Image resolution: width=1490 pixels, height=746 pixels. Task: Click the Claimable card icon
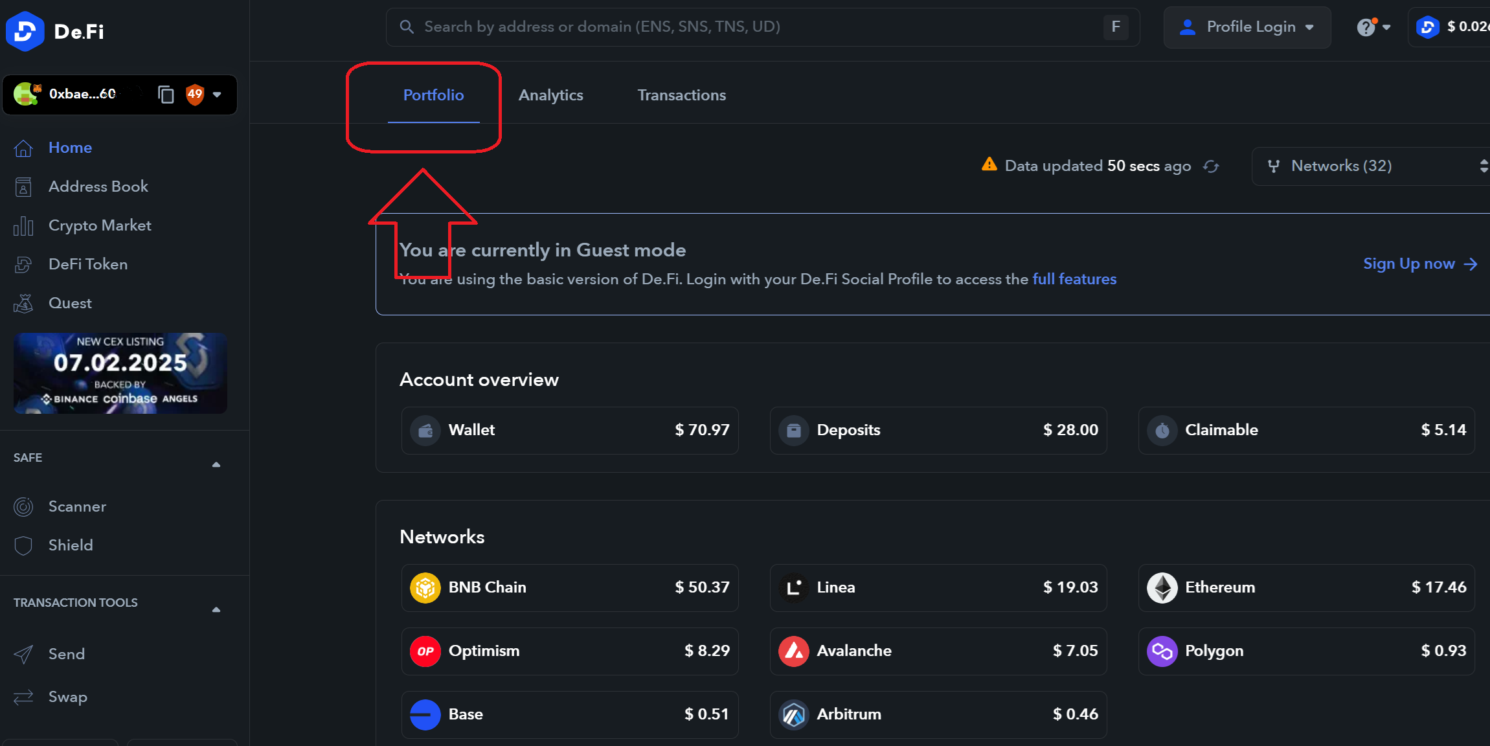pos(1162,431)
